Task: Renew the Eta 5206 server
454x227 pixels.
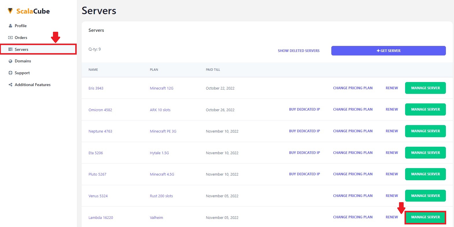Action: 392,152
